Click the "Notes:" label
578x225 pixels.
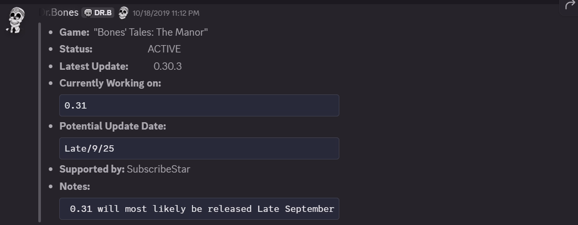[74, 187]
